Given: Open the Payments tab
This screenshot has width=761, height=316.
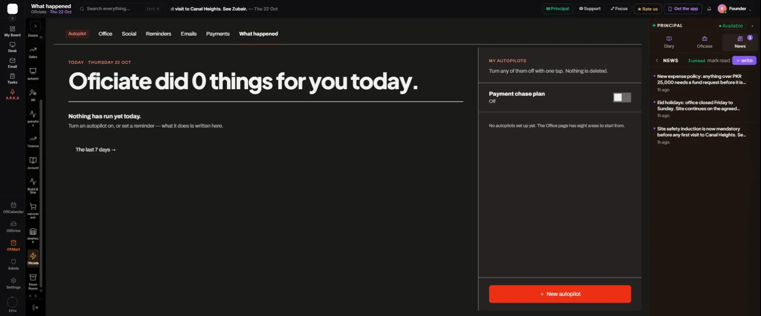Looking at the screenshot, I should (218, 34).
